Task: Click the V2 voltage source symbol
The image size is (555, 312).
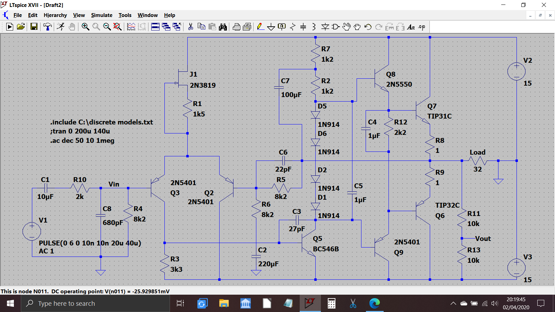Action: pos(516,71)
